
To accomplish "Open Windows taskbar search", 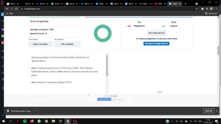I will pyautogui.click(x=11, y=121).
